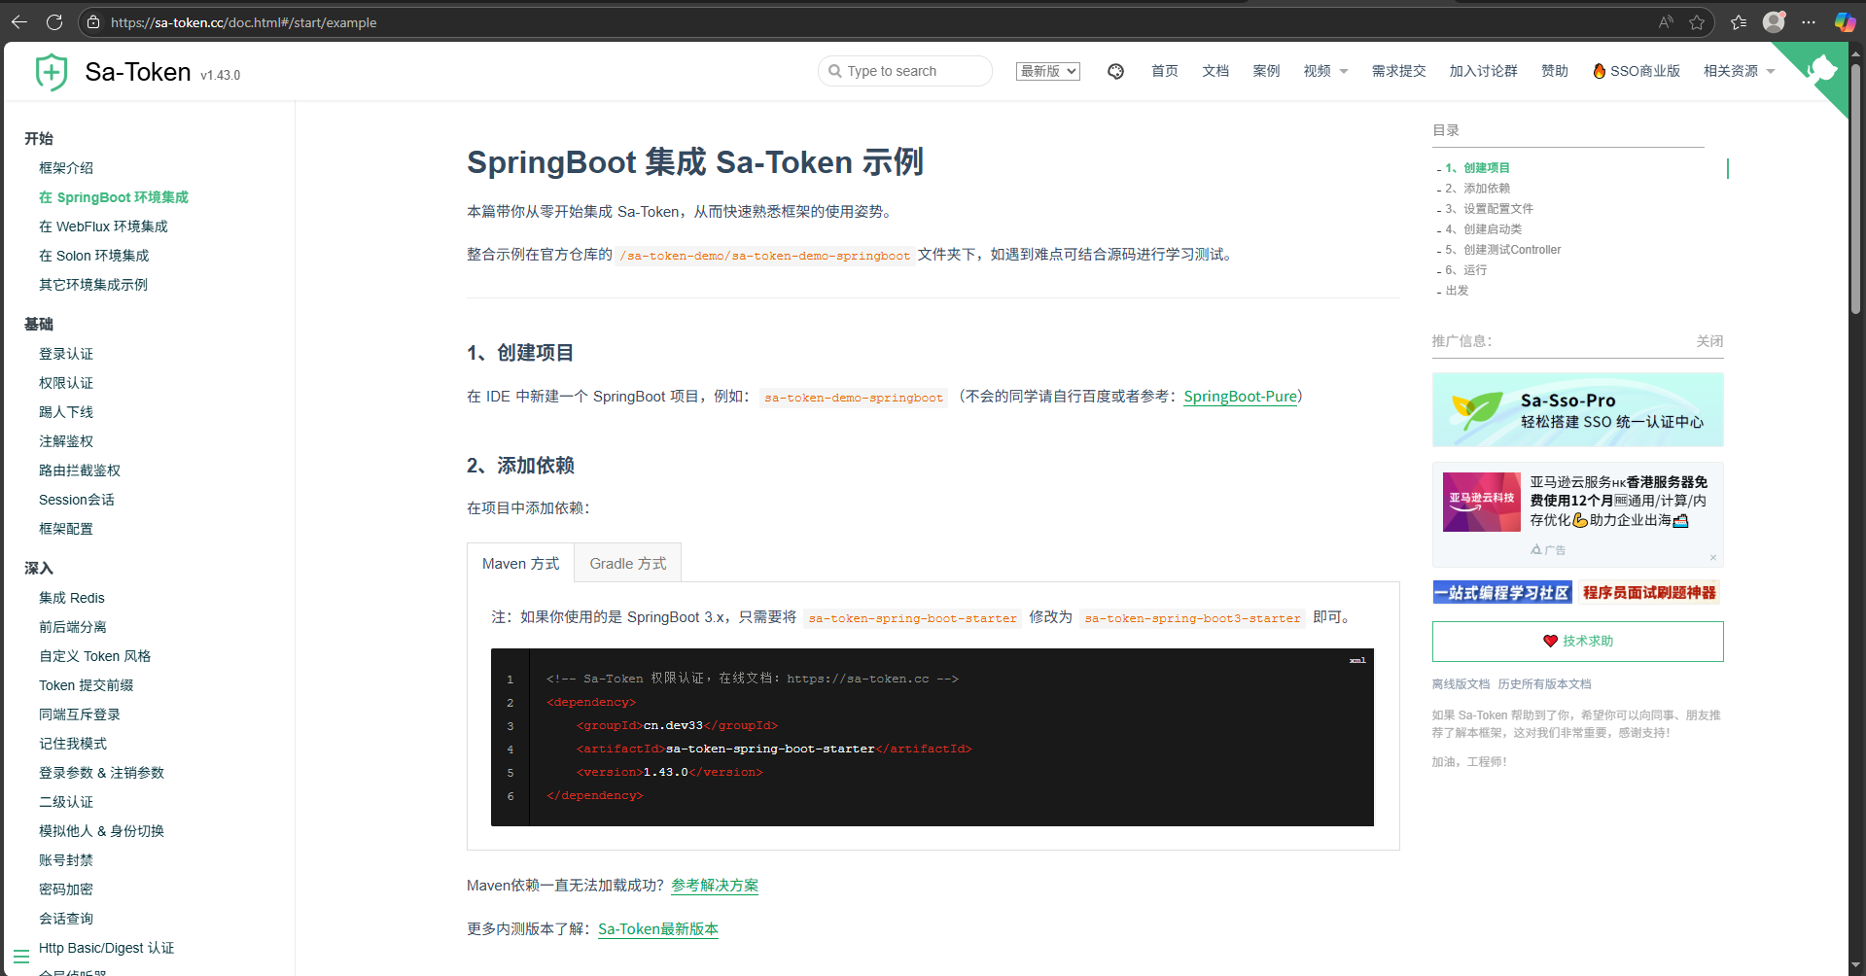Open the 加入讨论群 nav item
Image resolution: width=1866 pixels, height=976 pixels.
(x=1483, y=71)
